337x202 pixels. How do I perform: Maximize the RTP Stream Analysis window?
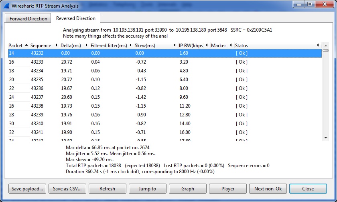tap(310, 5)
